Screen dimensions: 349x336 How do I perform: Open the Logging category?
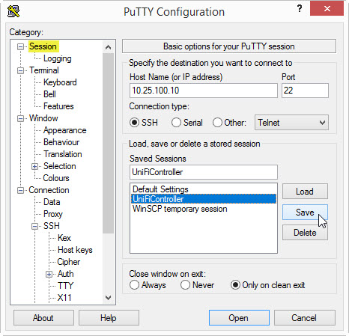coord(58,58)
